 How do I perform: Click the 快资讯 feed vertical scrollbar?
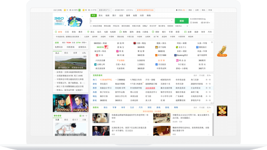coord(213,124)
